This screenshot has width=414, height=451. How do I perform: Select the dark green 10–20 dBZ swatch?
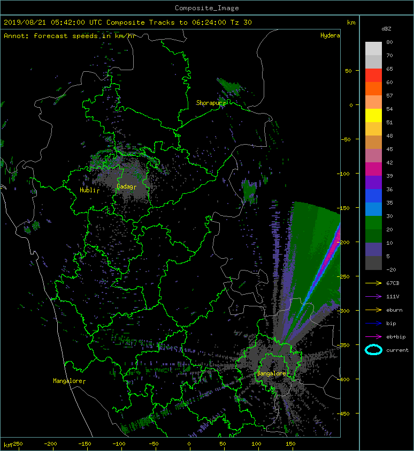pyautogui.click(x=373, y=236)
